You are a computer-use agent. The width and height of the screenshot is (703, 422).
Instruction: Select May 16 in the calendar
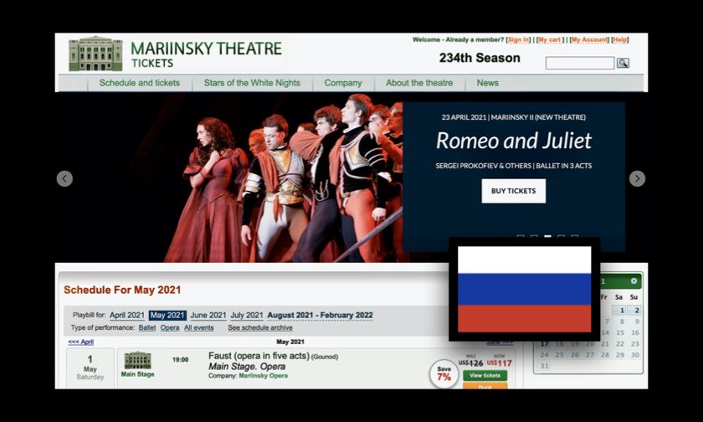[x=635, y=332]
